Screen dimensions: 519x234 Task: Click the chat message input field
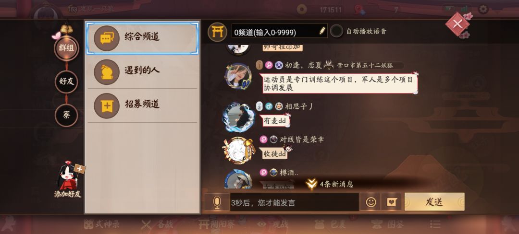[294, 202]
